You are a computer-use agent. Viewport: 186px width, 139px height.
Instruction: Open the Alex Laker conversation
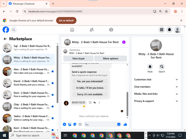[28, 71]
